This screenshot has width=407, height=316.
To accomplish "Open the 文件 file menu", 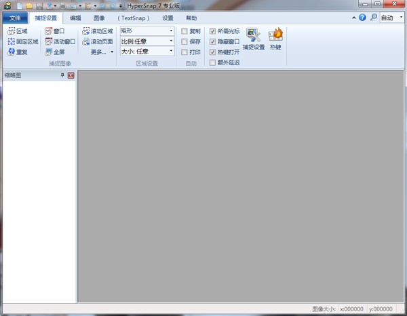I will pos(15,18).
